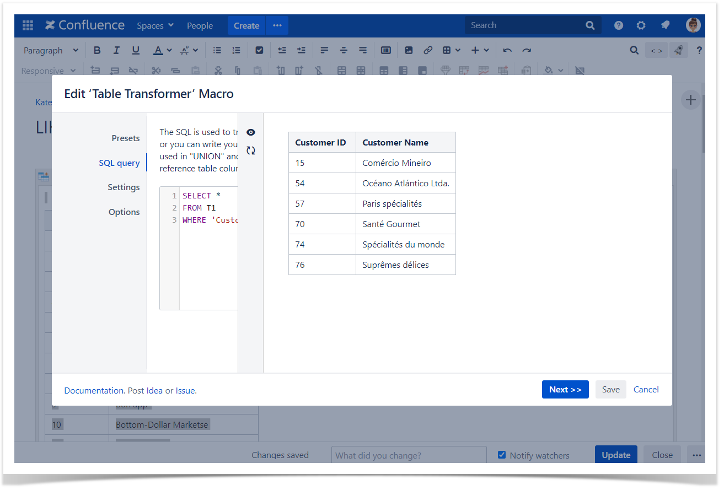Click the insert image toolbar icon

[409, 50]
